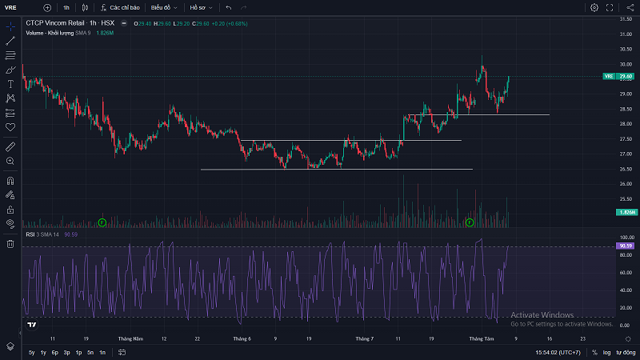
Task: Open the 1h timeframe selector
Action: tap(66, 7)
